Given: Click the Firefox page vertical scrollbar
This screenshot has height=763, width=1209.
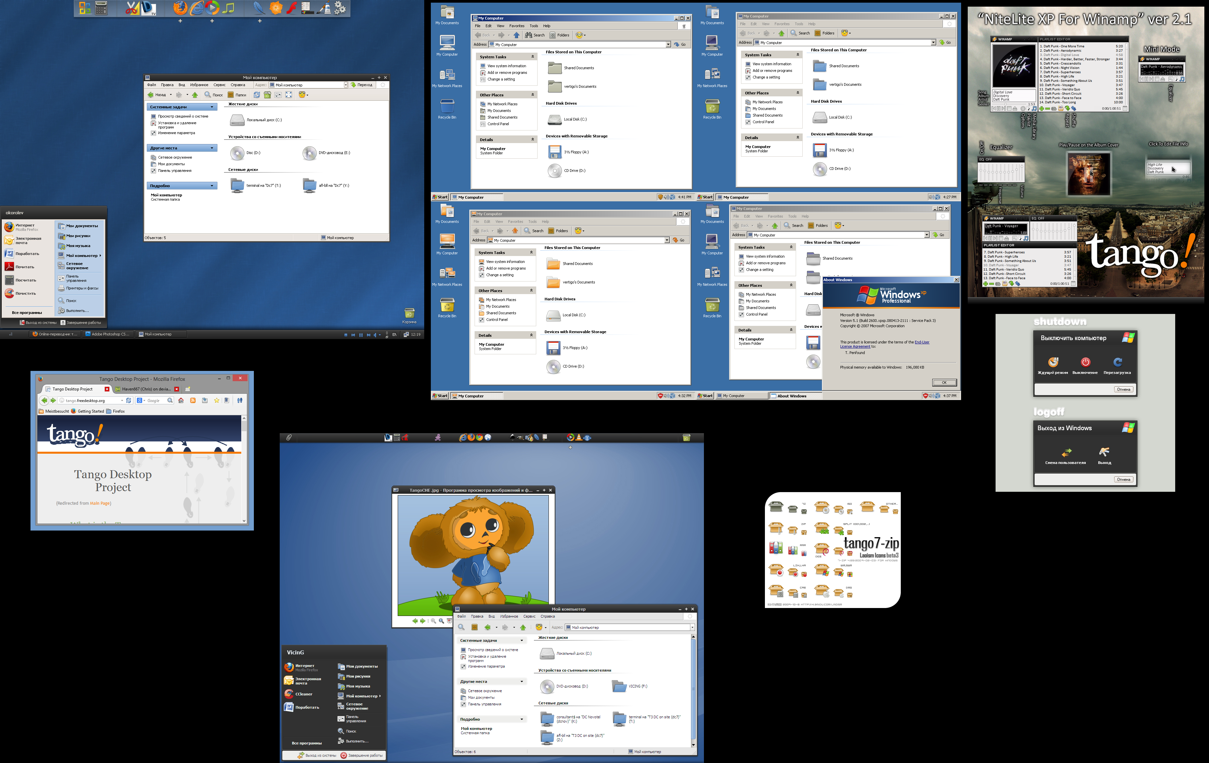Looking at the screenshot, I should click(x=244, y=470).
